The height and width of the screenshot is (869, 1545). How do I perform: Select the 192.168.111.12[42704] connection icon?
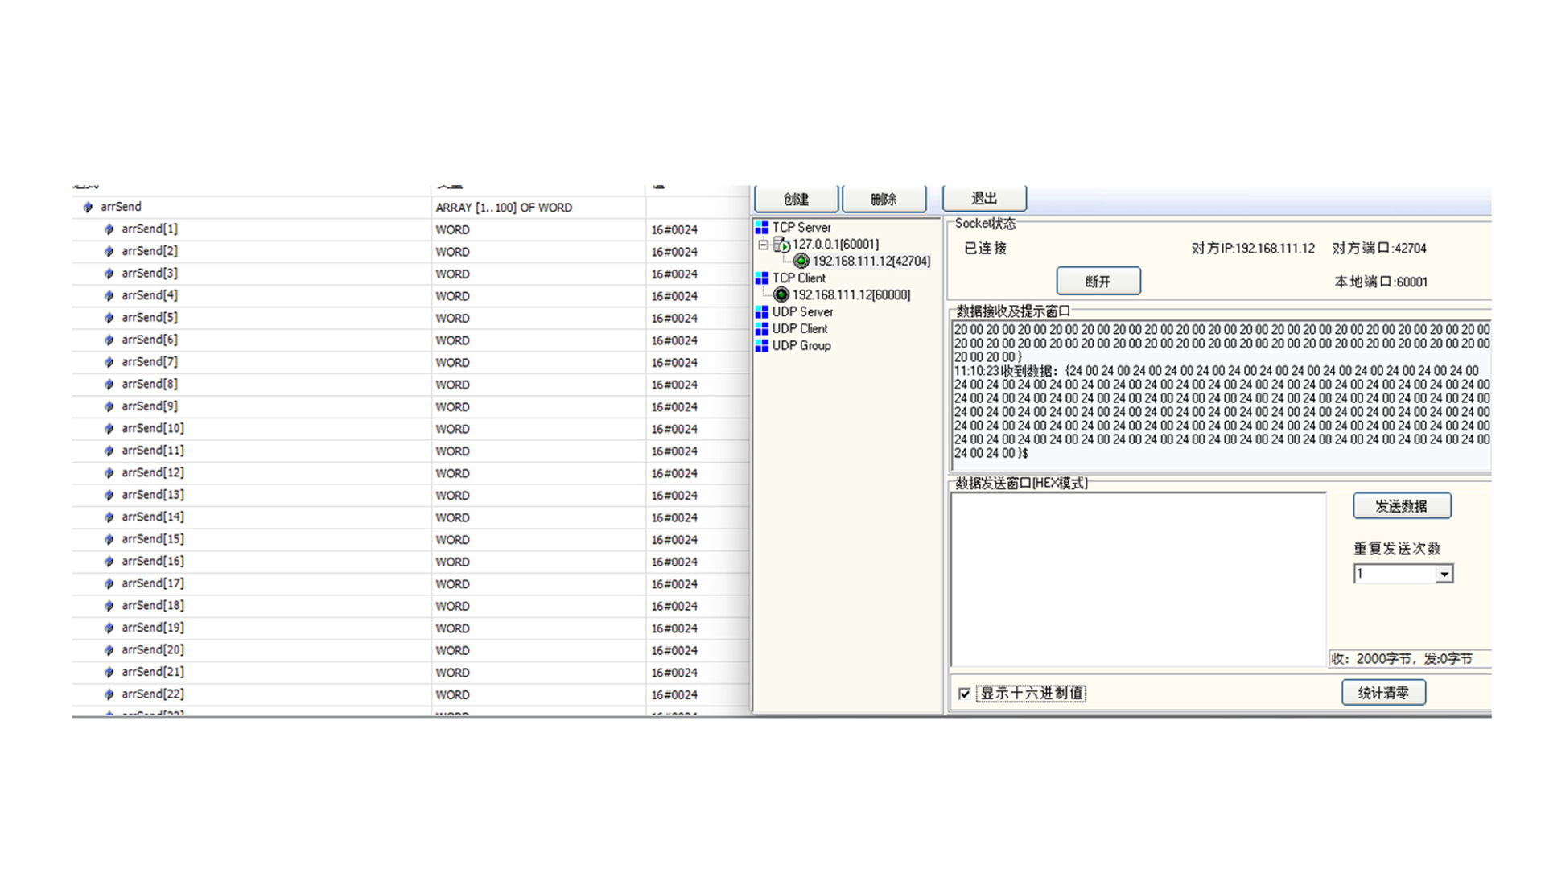(801, 262)
